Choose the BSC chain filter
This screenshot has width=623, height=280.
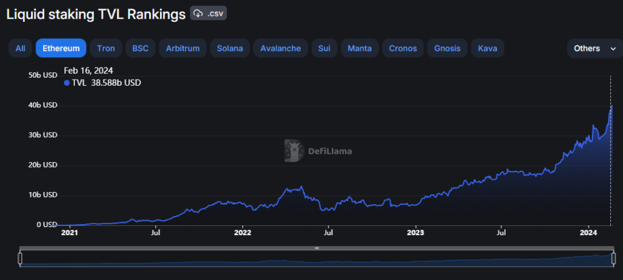tap(141, 48)
